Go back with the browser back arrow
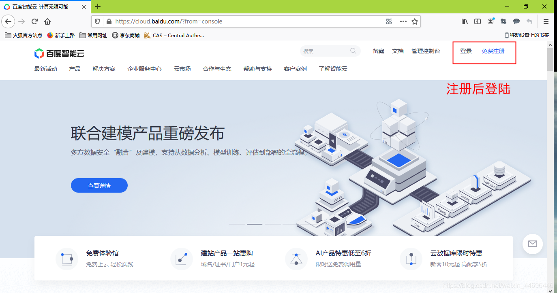The height and width of the screenshot is (293, 557). pos(8,21)
